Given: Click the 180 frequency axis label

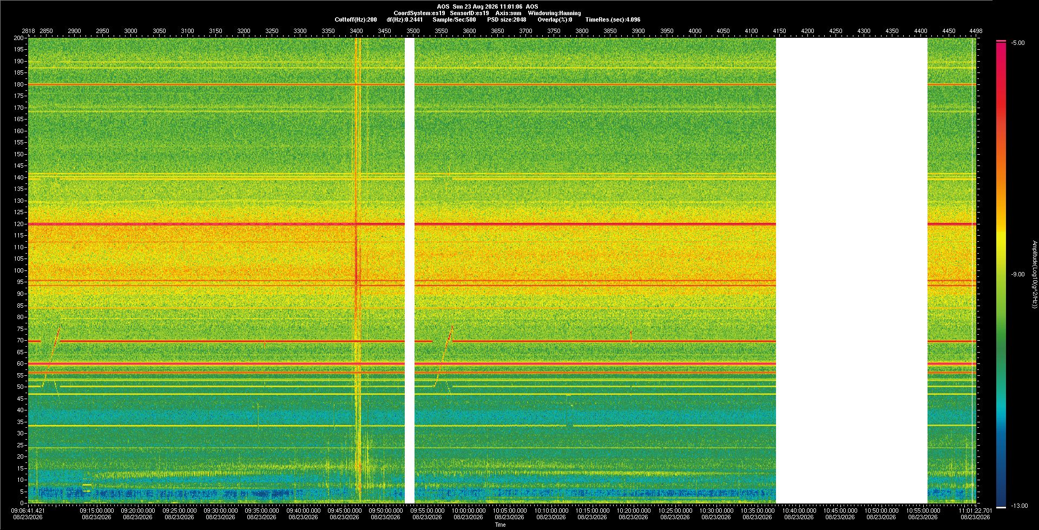Looking at the screenshot, I should click(x=19, y=84).
